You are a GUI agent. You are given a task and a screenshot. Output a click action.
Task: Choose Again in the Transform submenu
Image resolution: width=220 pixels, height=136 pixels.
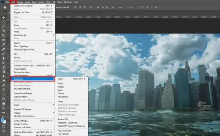71,79
